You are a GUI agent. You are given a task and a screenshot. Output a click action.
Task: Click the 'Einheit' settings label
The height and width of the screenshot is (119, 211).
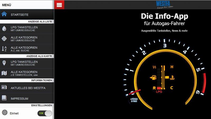click(x=14, y=113)
